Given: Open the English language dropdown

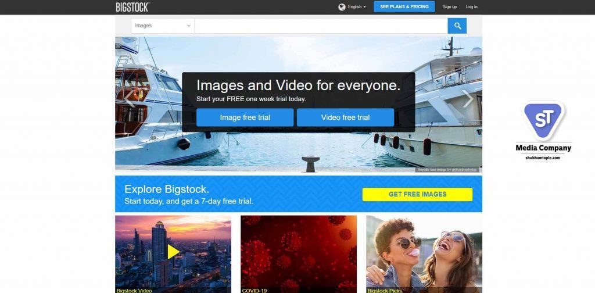Looking at the screenshot, I should click(x=357, y=7).
